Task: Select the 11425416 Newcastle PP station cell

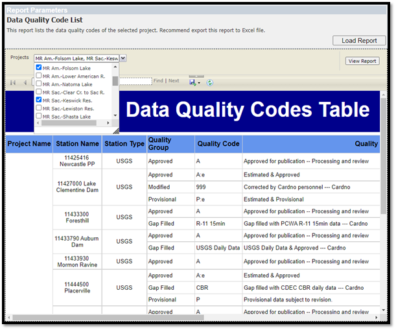Action: (77, 161)
